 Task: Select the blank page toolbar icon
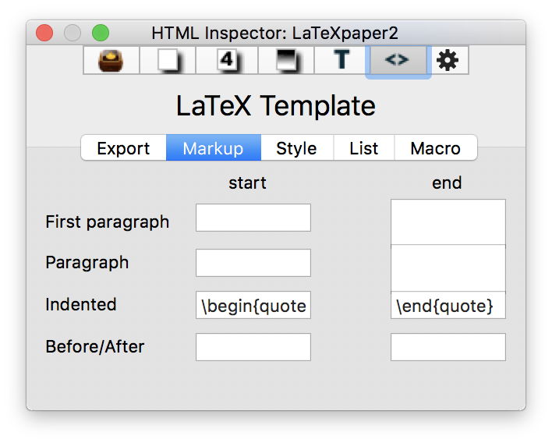point(168,60)
